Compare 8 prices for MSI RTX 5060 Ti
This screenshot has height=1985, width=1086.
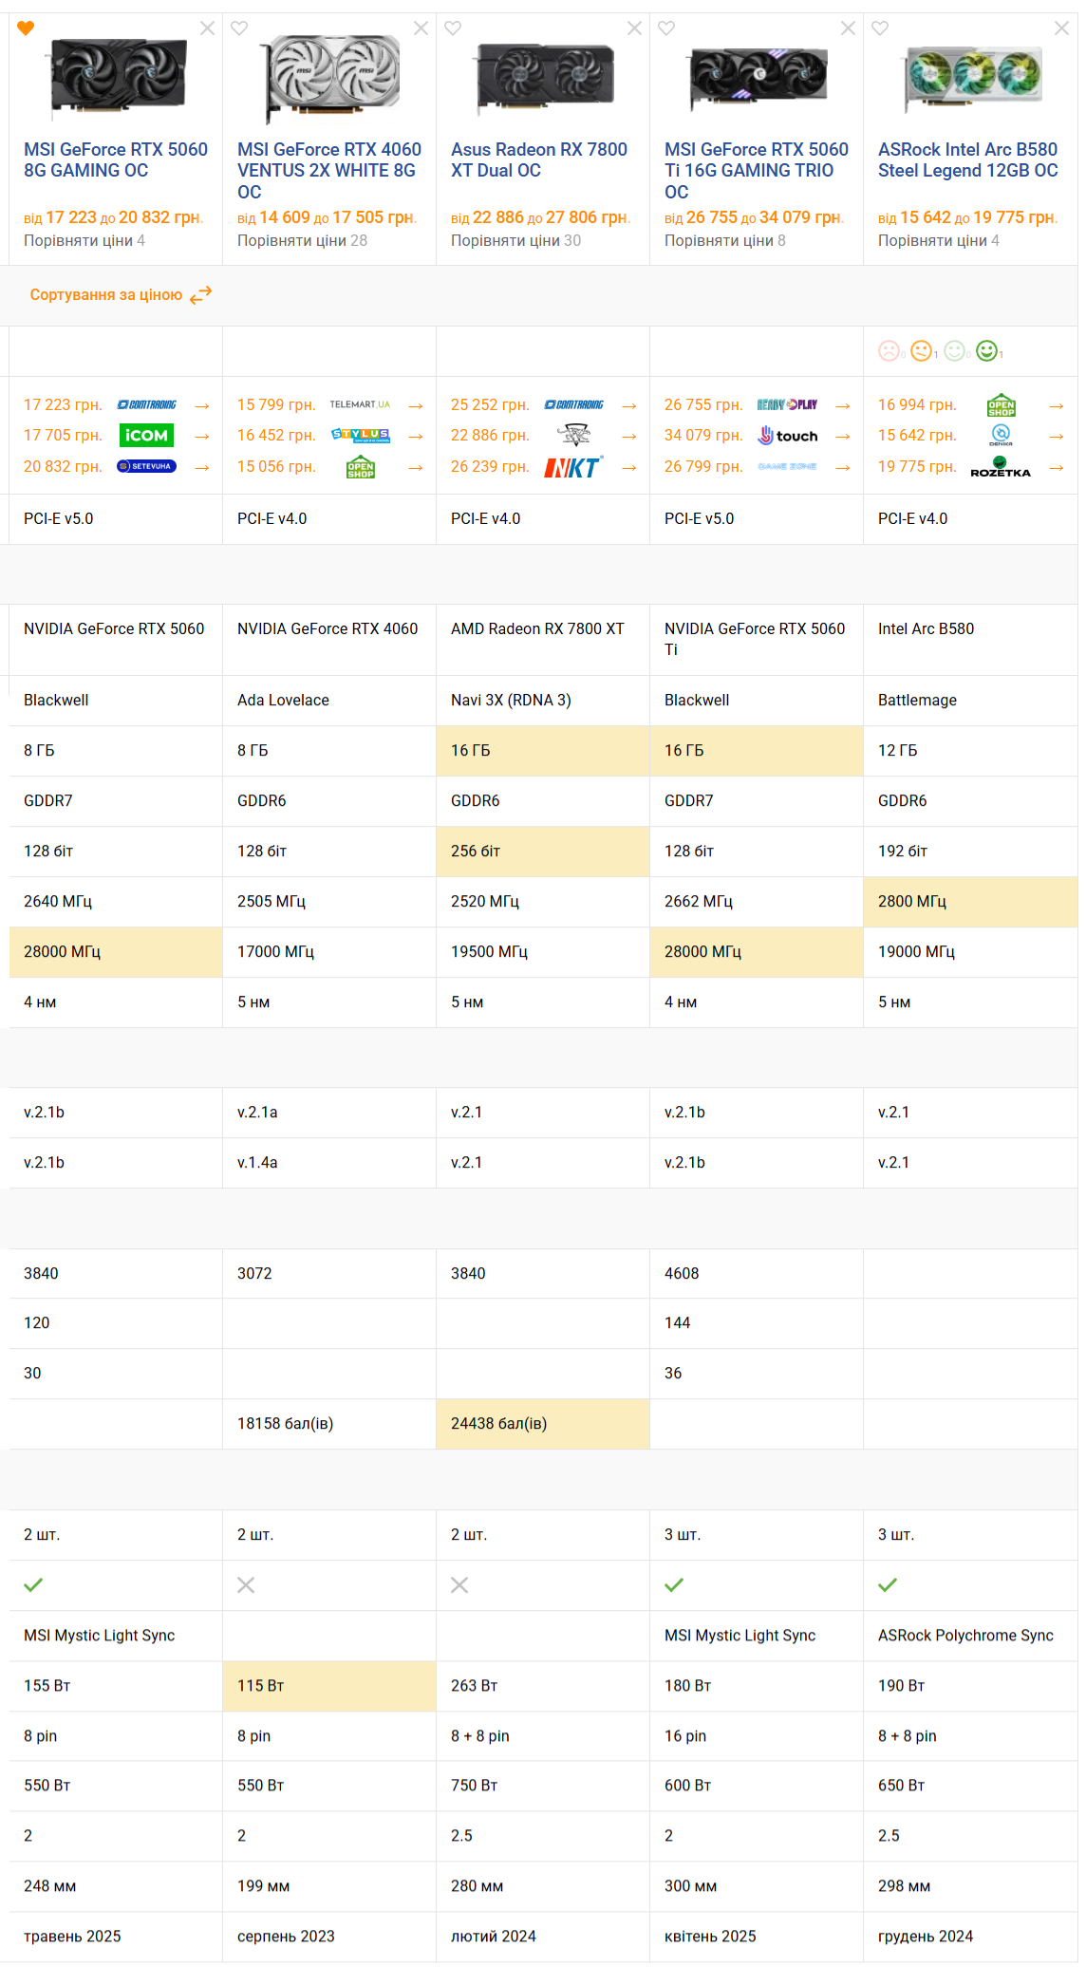click(725, 241)
